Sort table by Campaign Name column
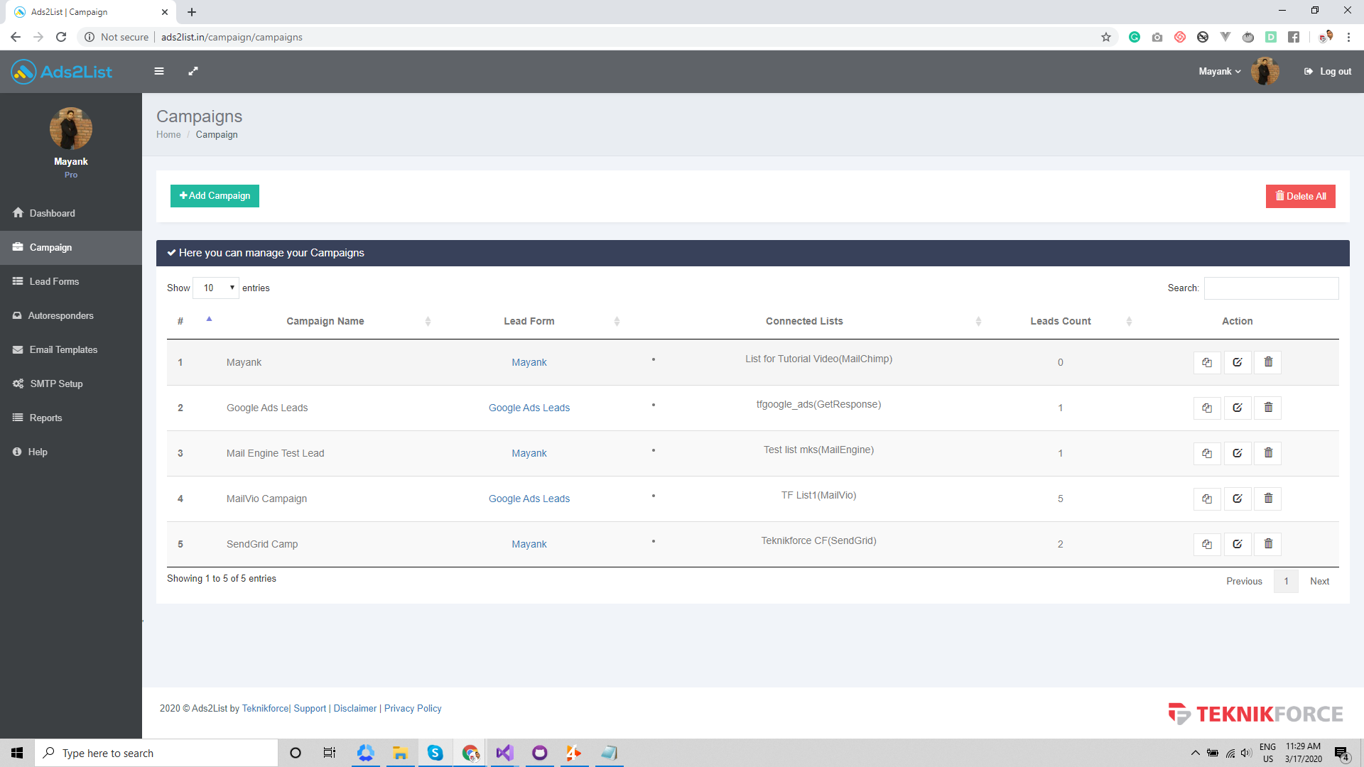This screenshot has width=1364, height=767. point(325,321)
